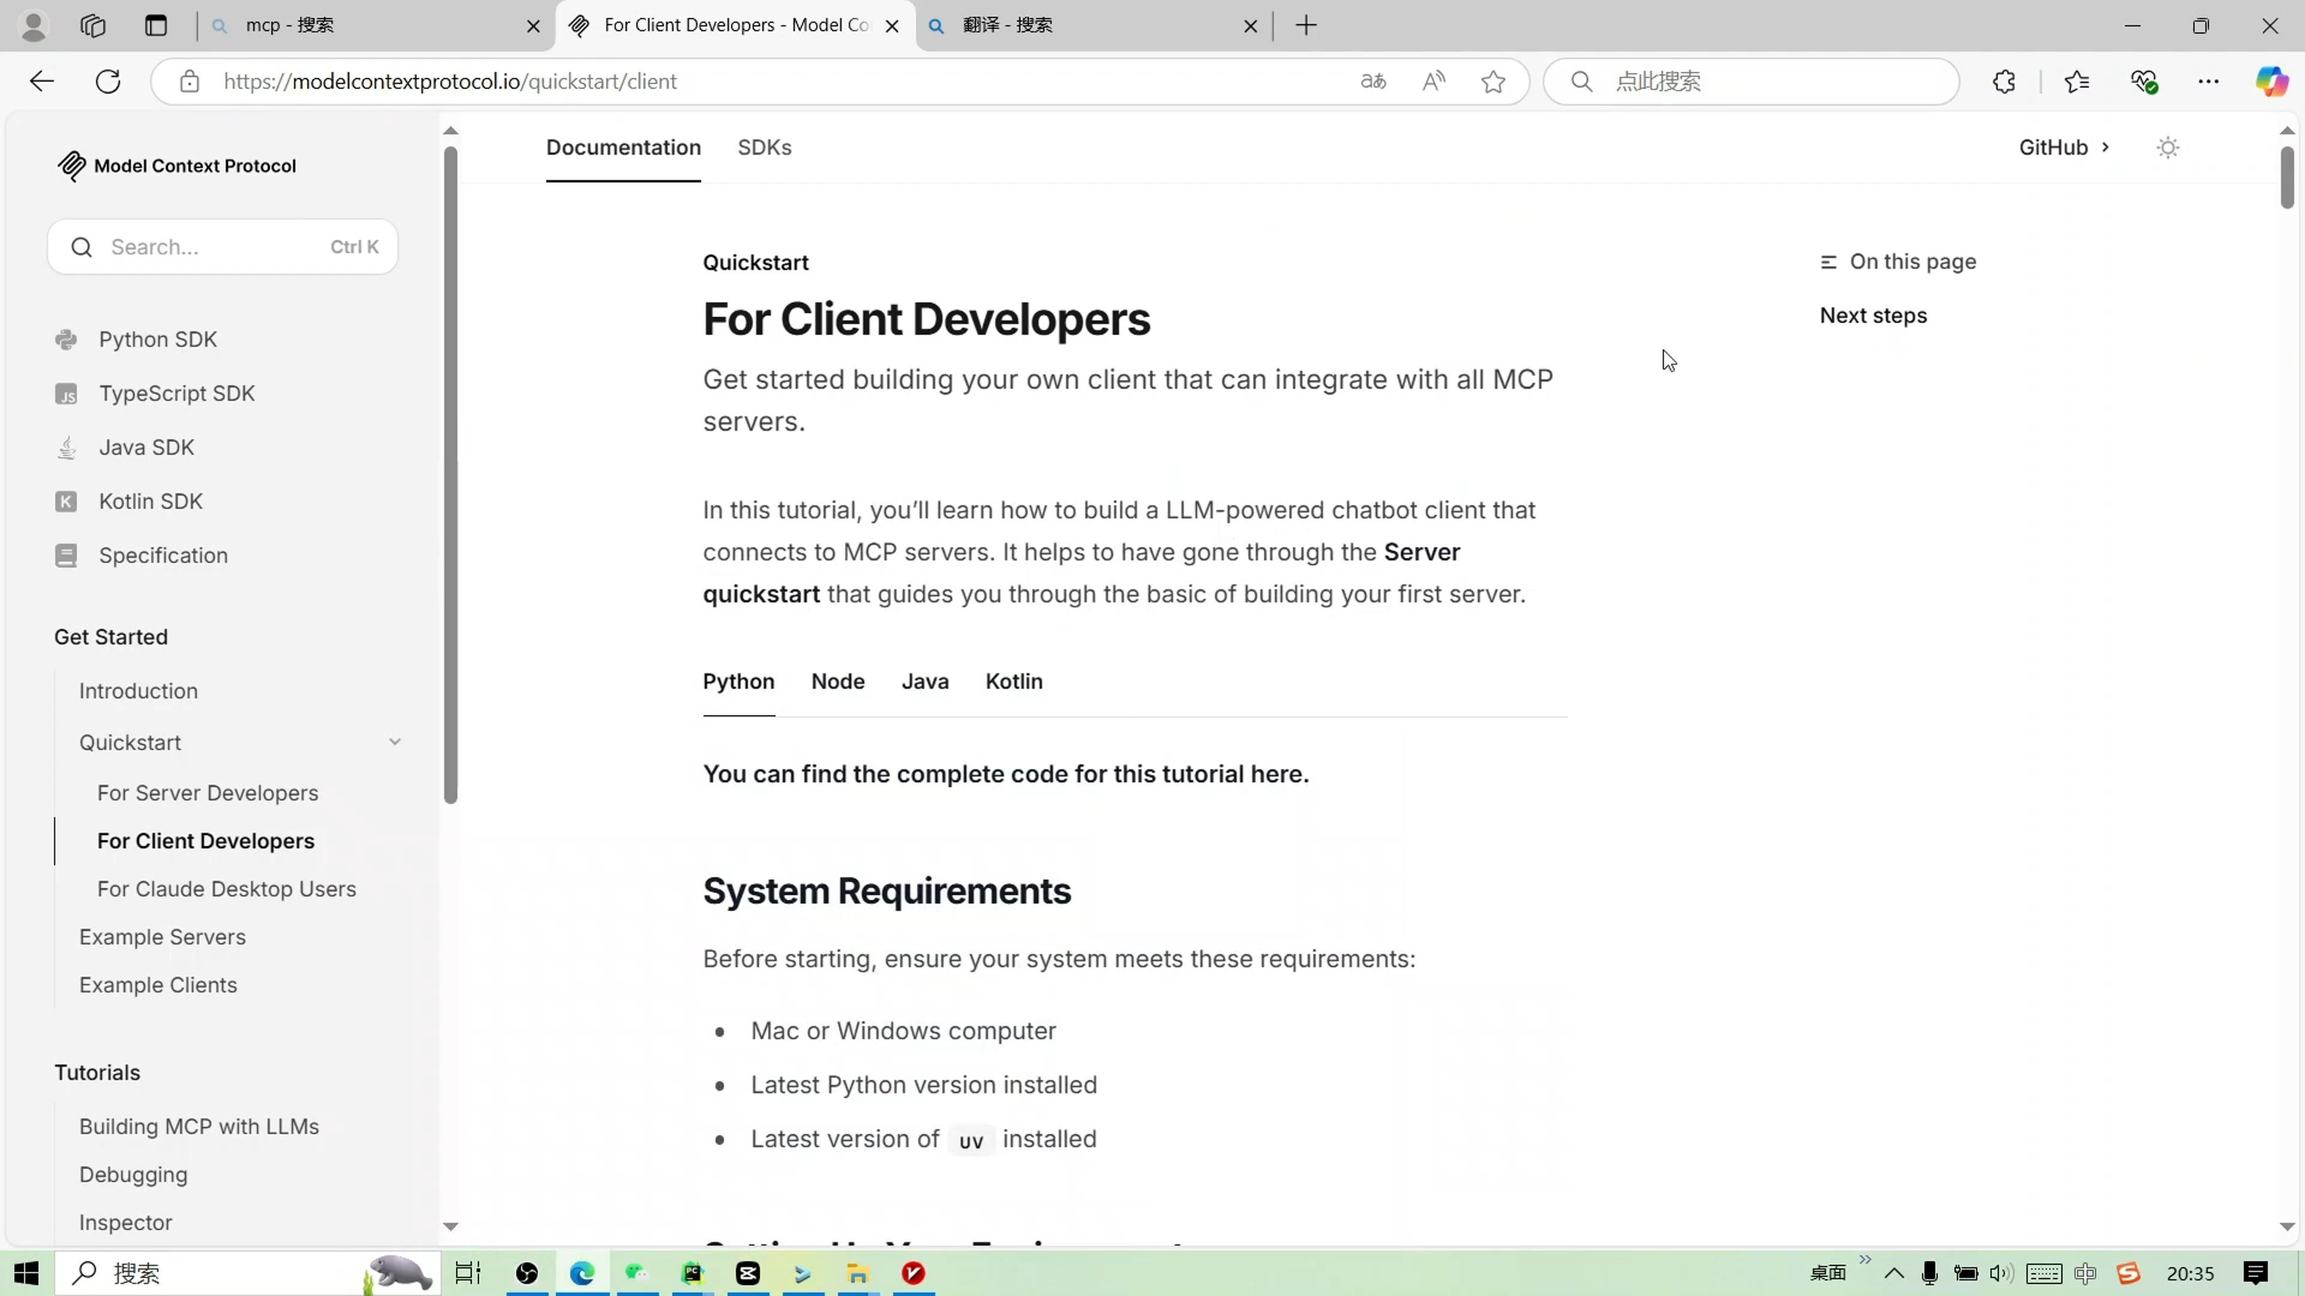This screenshot has width=2305, height=1296.
Task: Click the browser back arrow
Action: point(41,82)
